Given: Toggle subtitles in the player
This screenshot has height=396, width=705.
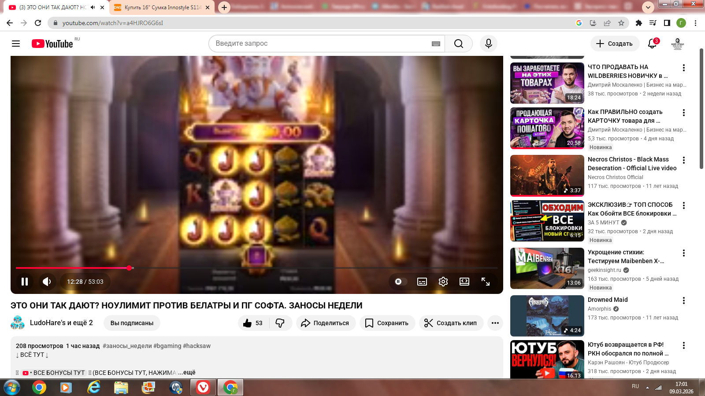Looking at the screenshot, I should 422,282.
